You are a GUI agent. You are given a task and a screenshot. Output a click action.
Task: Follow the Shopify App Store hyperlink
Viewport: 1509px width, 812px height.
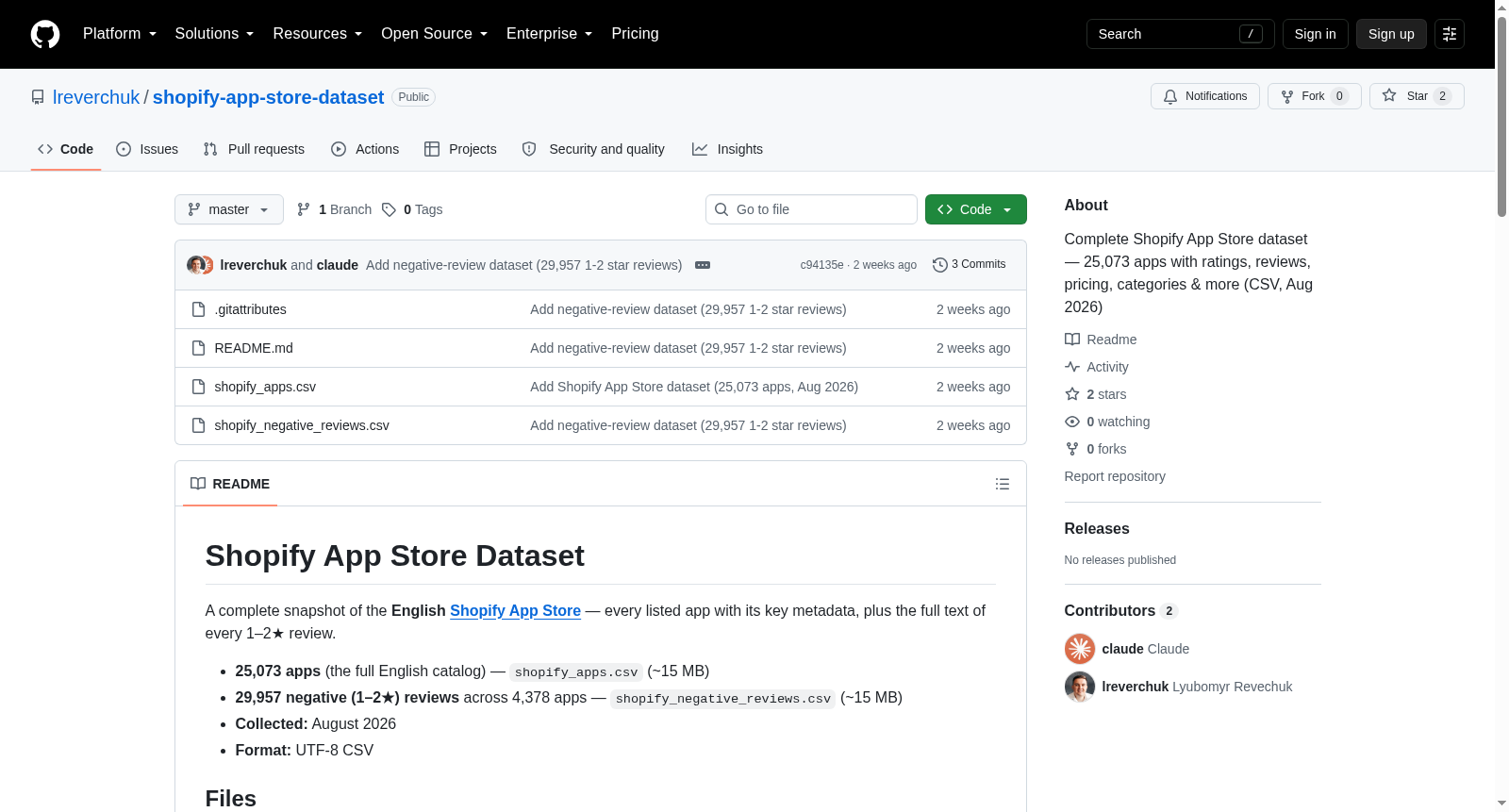515,610
